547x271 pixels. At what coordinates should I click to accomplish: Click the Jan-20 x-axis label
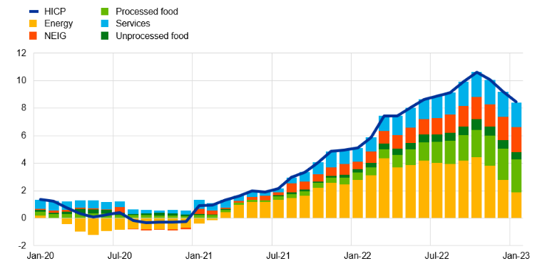(39, 256)
